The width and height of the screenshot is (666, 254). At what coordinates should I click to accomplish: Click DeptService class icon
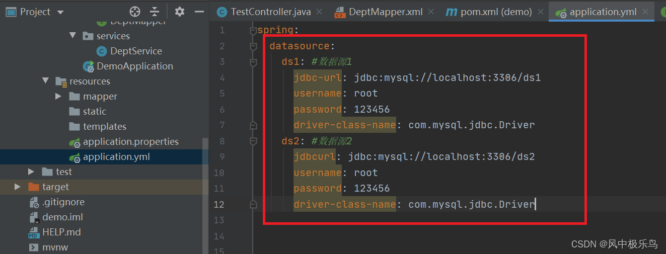coord(102,51)
